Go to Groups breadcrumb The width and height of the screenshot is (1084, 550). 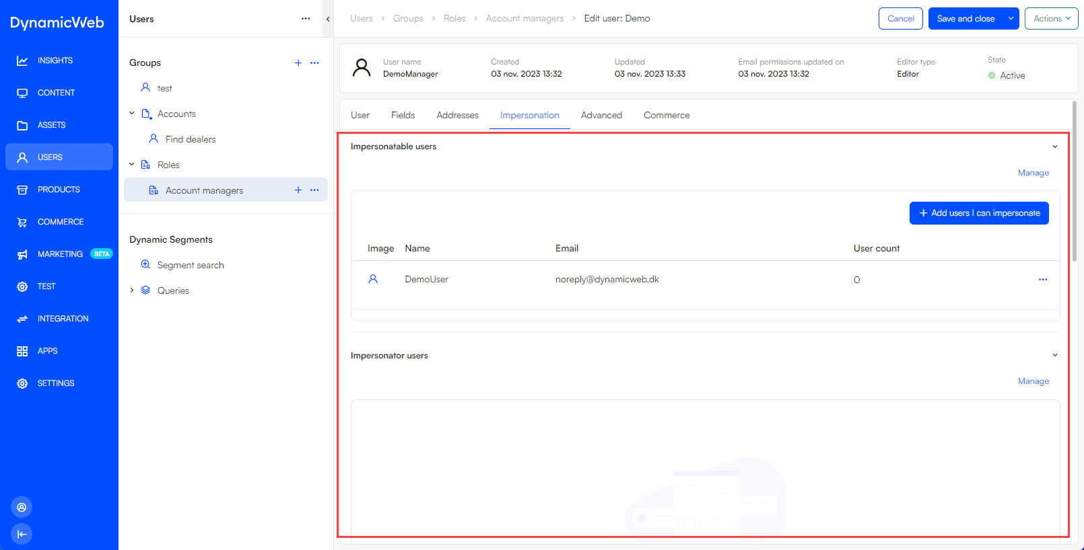(408, 18)
